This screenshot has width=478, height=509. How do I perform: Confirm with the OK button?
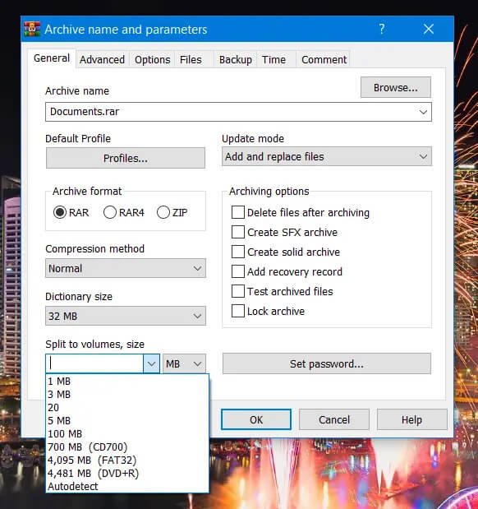(256, 419)
